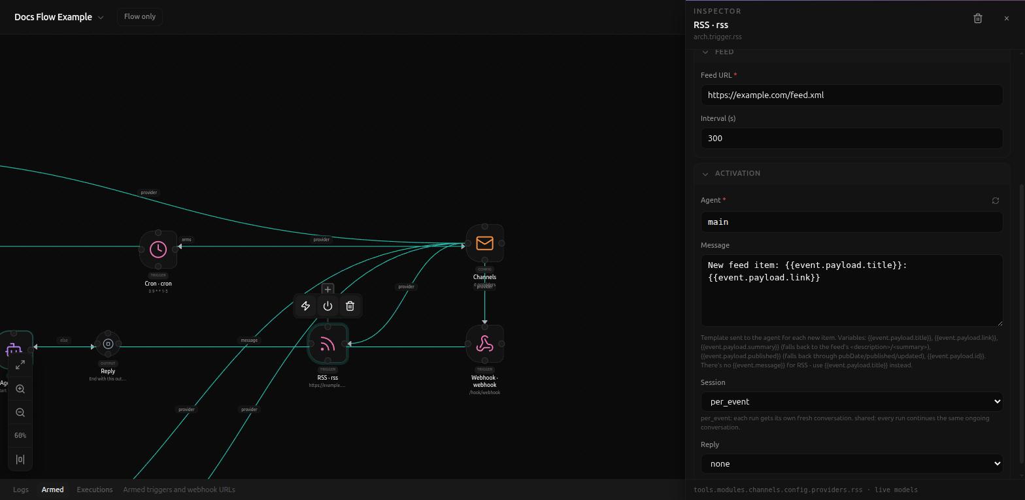
Task: Select the RSS trigger node icon
Action: (328, 344)
